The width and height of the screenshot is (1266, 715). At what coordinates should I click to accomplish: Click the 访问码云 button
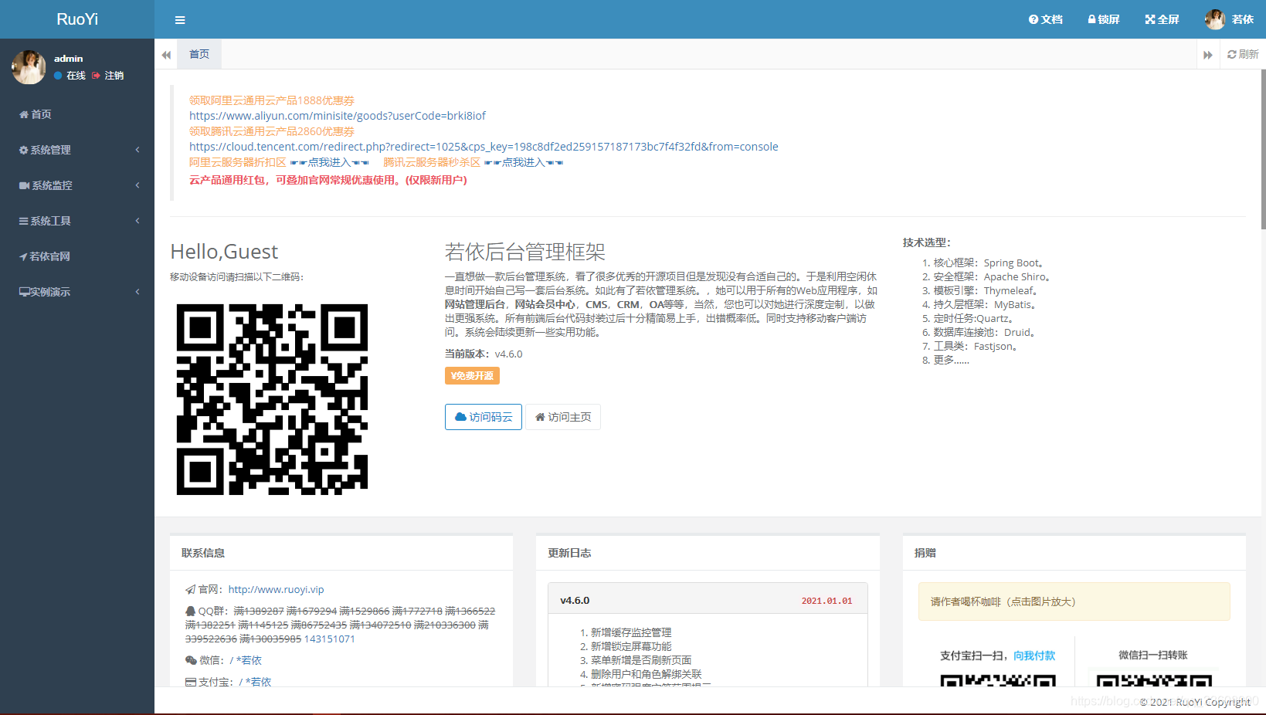tap(484, 417)
